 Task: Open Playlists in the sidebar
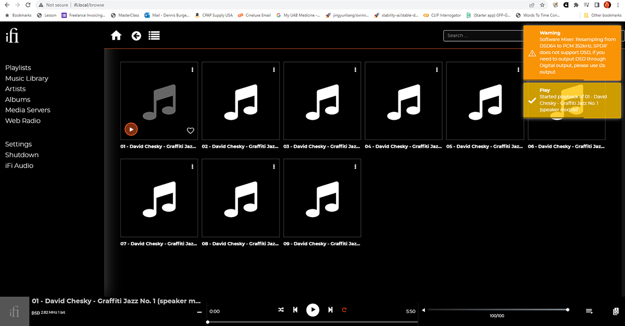point(18,68)
